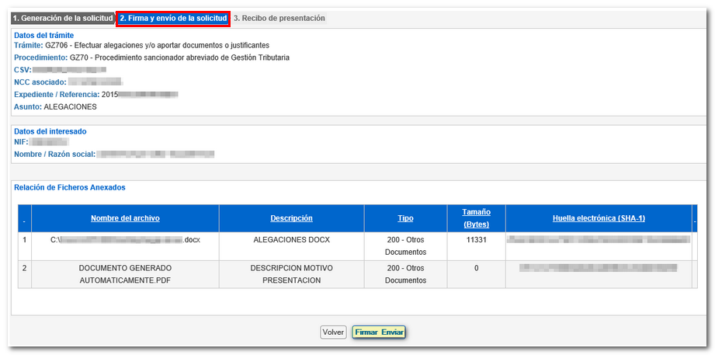This screenshot has height=355, width=715.
Task: Click the 11331 file size cell
Action: click(475, 240)
